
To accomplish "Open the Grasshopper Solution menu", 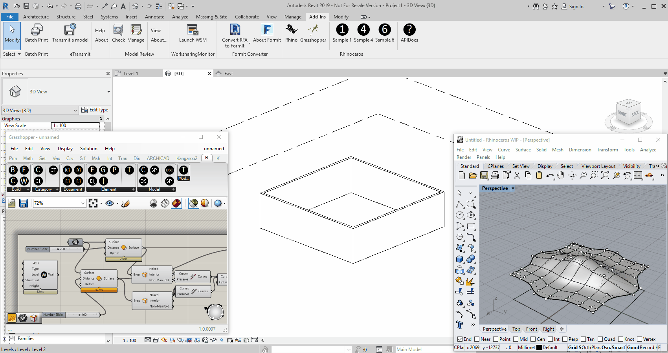I will [88, 149].
